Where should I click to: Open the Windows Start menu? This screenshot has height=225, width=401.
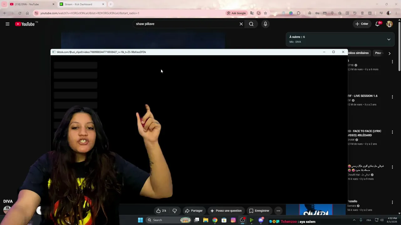click(140, 220)
